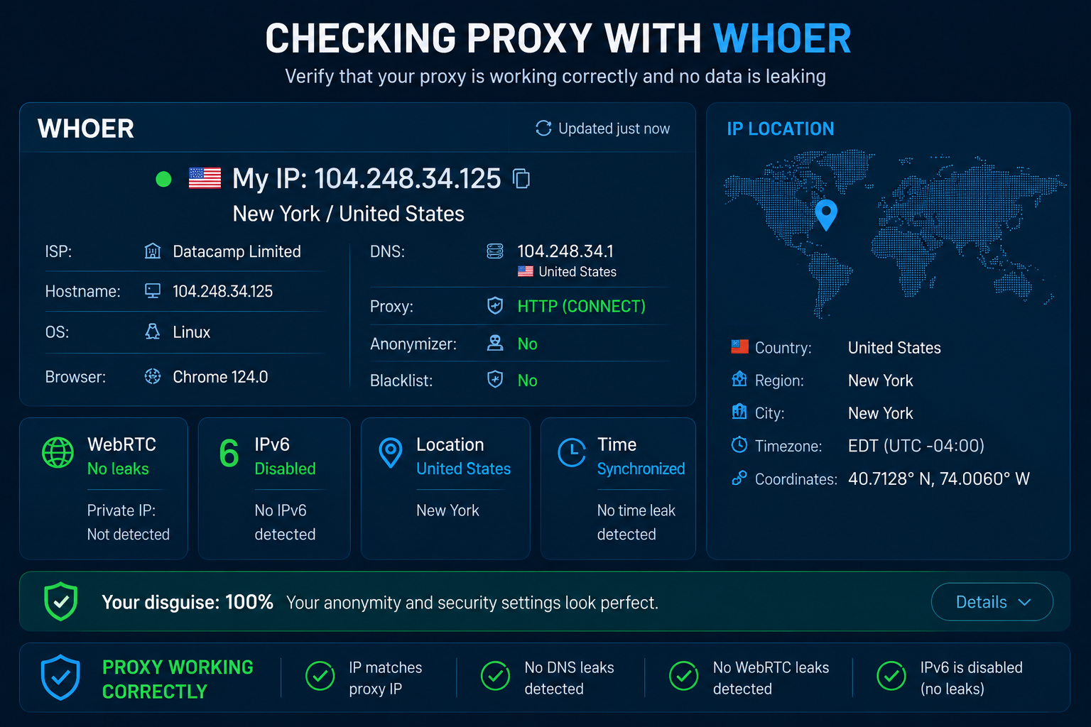Click the coordinates 40.7128° N, 74.0060° W
Image resolution: width=1091 pixels, height=727 pixels.
point(938,479)
